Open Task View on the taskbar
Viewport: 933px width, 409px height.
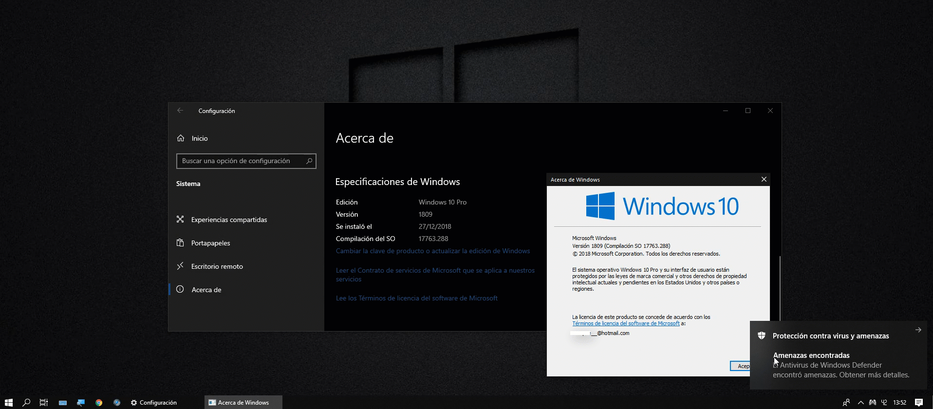click(44, 402)
